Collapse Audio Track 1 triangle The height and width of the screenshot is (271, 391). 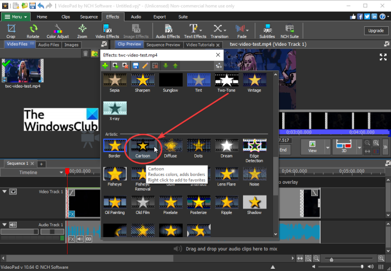[x=4, y=225]
